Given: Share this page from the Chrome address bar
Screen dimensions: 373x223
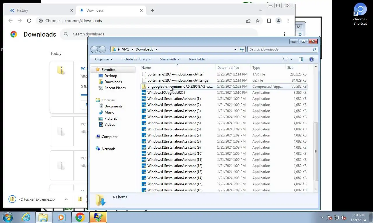Looking at the screenshot, I should point(248,21).
